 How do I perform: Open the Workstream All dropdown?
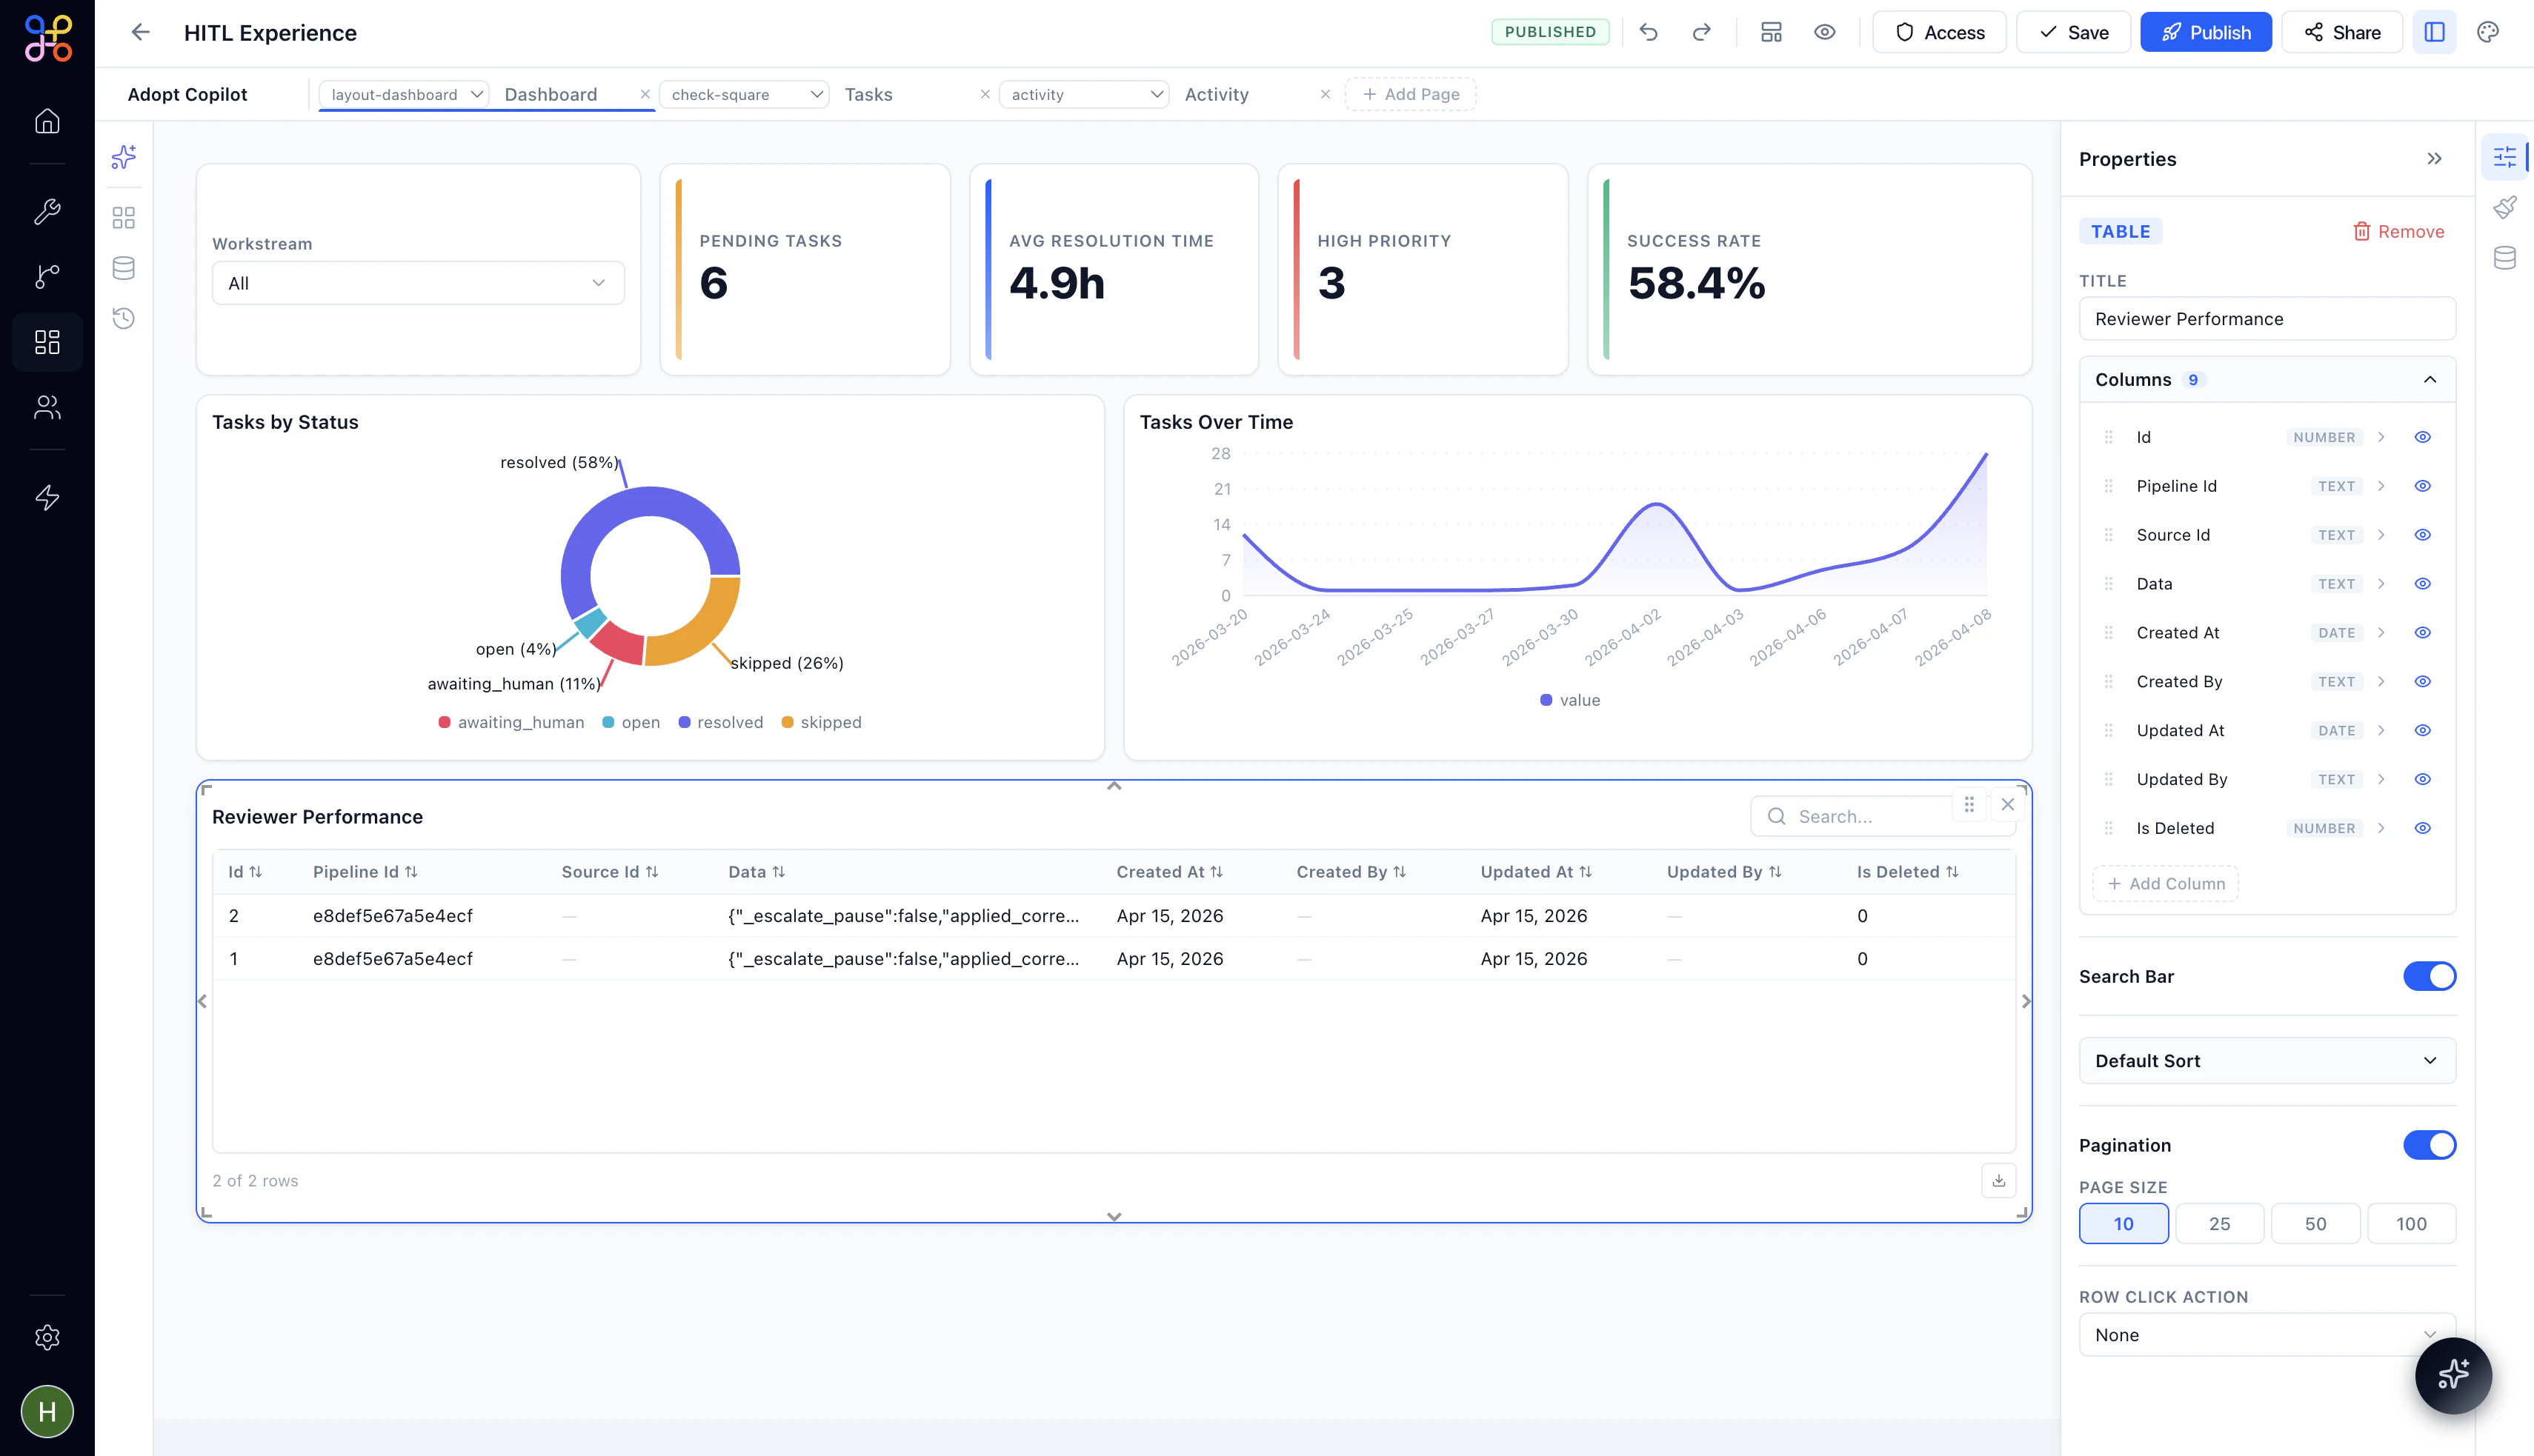click(x=418, y=283)
